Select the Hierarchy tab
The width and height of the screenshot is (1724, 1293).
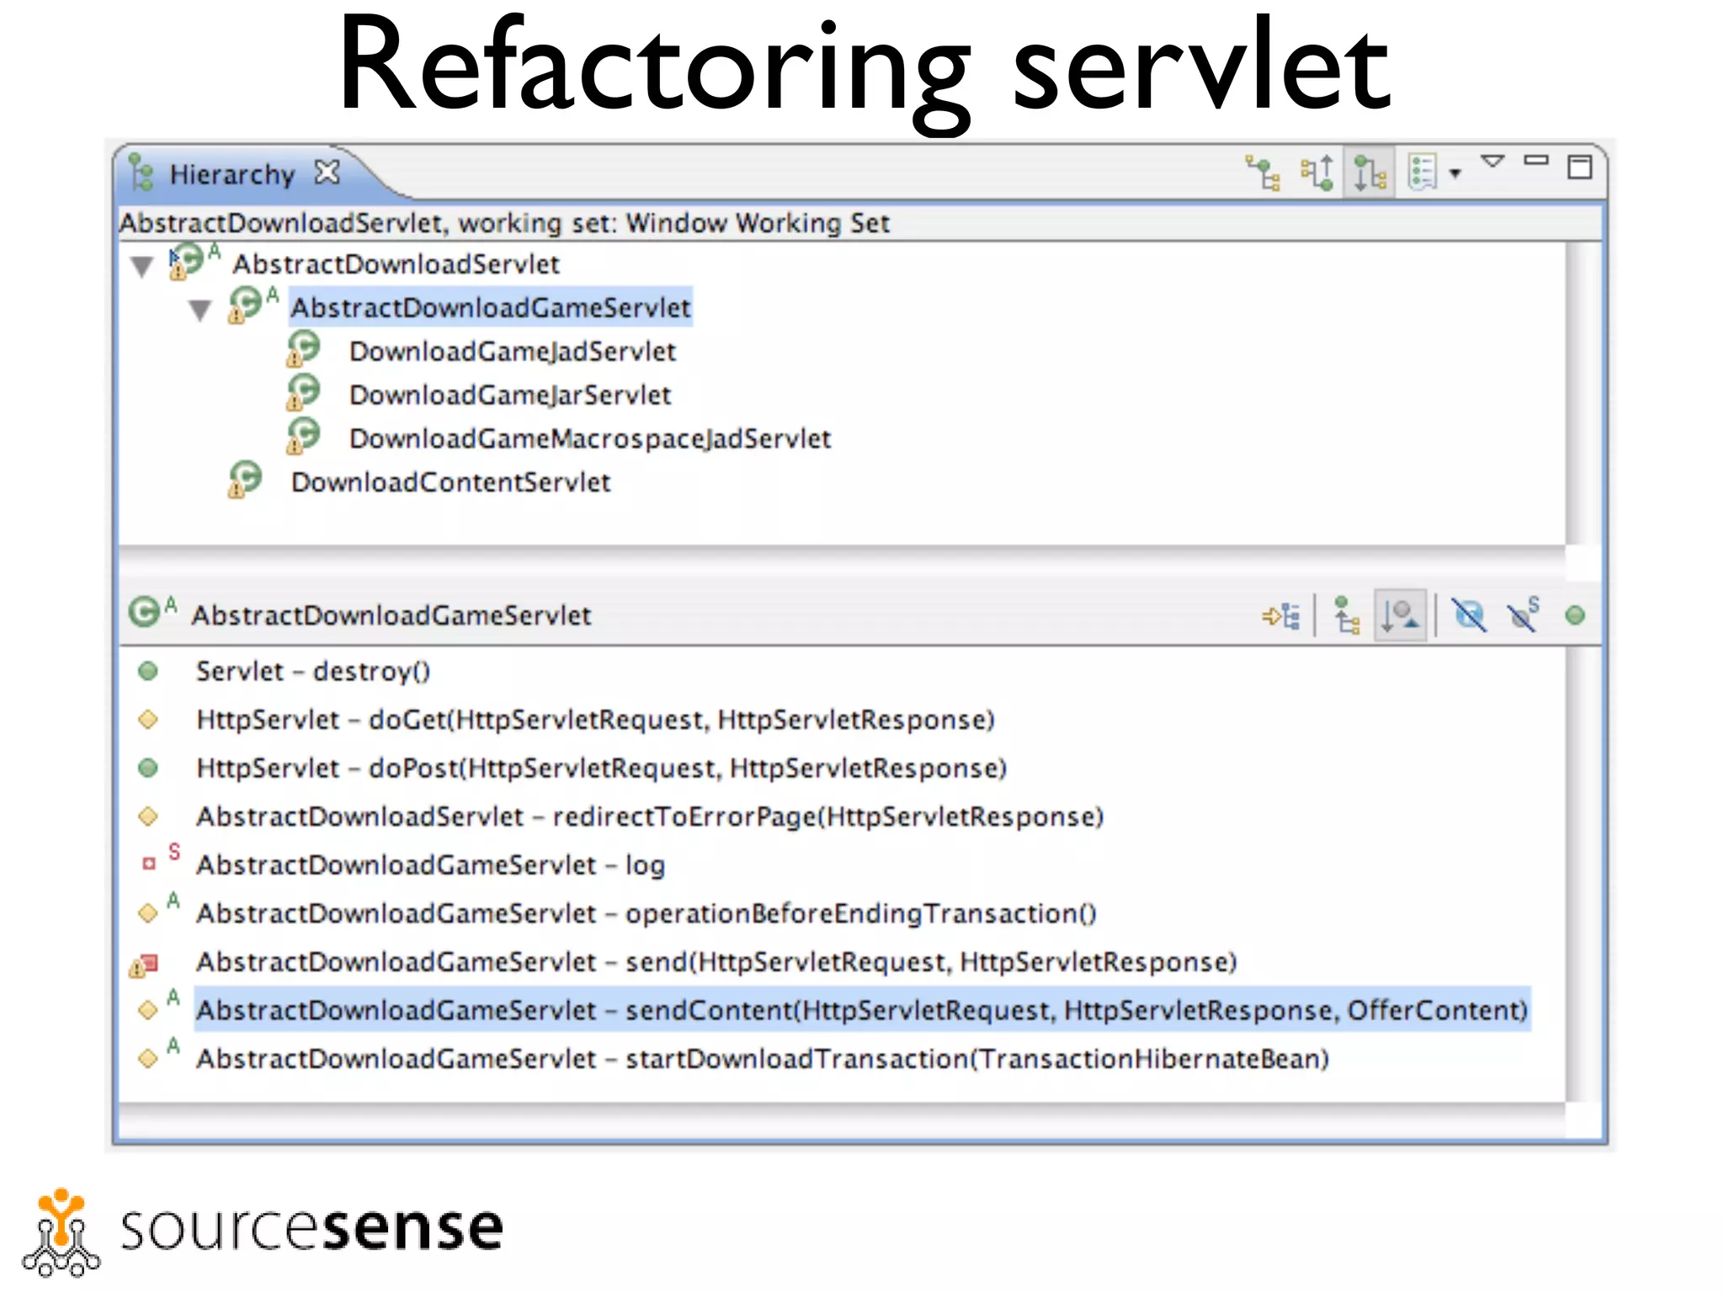[231, 174]
